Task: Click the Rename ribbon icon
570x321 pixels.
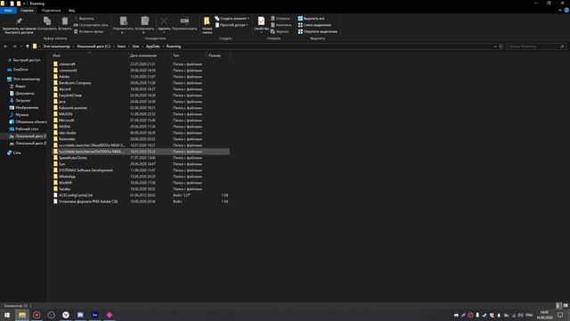Action: [184, 21]
